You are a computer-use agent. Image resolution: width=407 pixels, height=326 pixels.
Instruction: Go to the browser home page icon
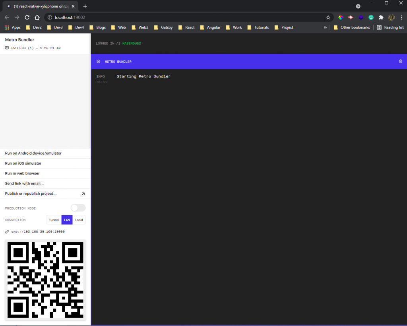point(37,17)
